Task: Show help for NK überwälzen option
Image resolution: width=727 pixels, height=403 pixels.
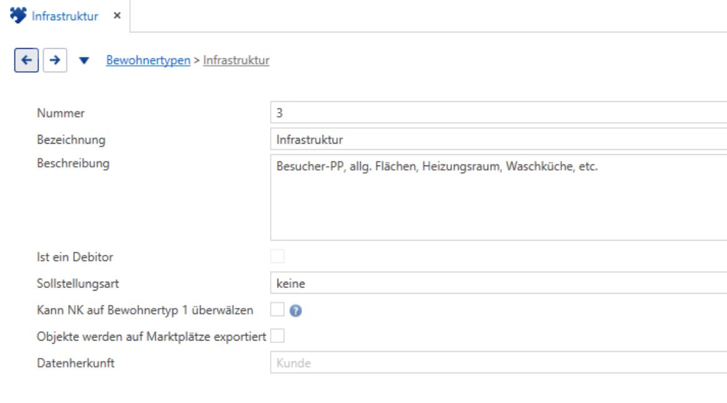Action: 296,311
